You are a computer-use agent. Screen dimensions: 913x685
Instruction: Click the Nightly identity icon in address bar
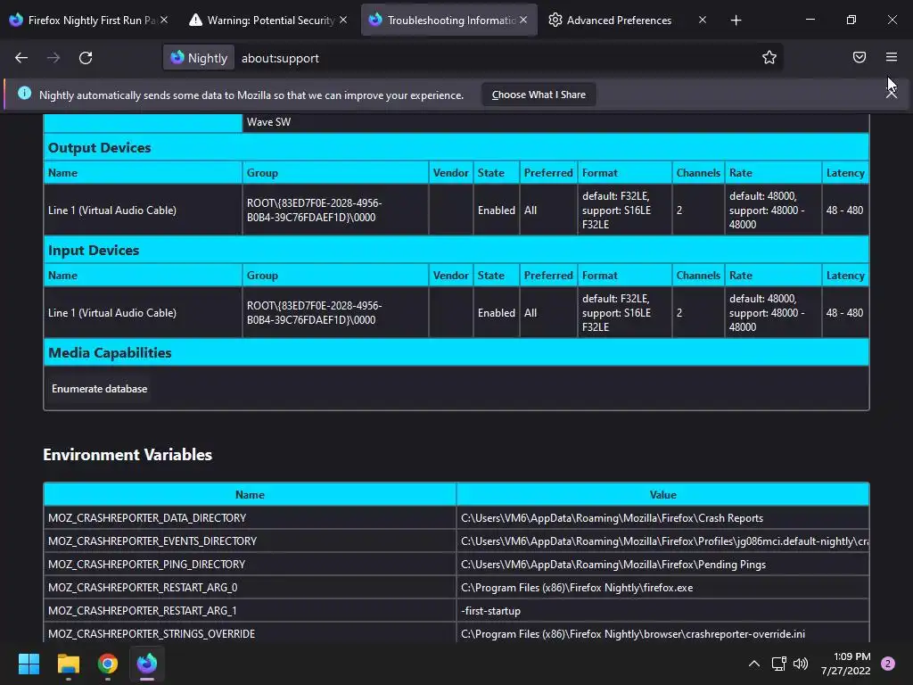click(x=199, y=58)
